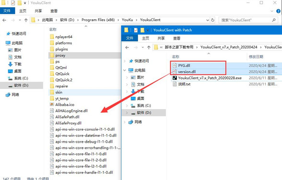Go back in YoukuClient with Patch window

click(x=127, y=47)
